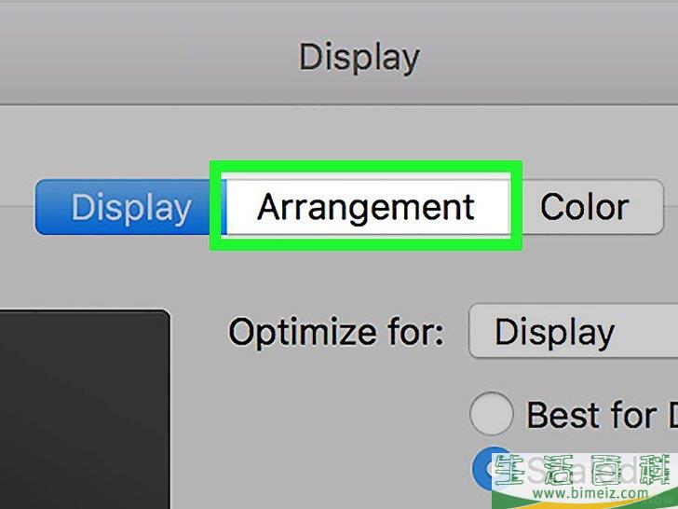Click the dark display preview thumbnail
Image resolution: width=678 pixels, height=509 pixels.
click(x=83, y=409)
